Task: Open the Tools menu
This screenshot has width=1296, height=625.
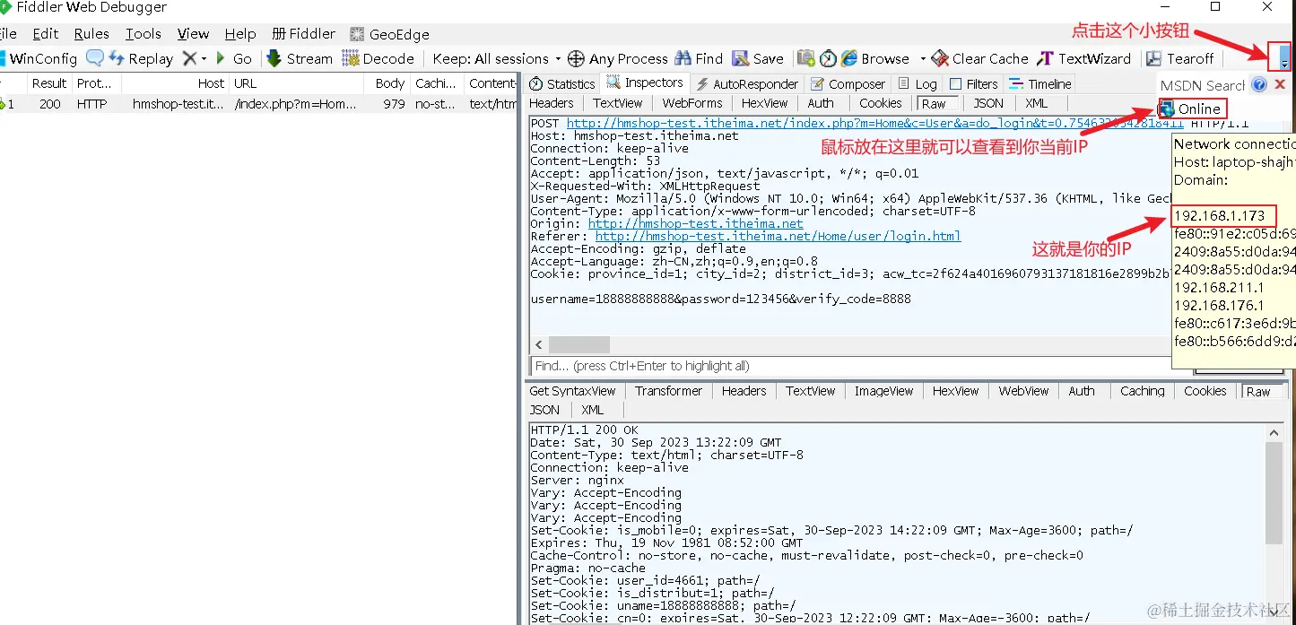Action: pyautogui.click(x=144, y=34)
